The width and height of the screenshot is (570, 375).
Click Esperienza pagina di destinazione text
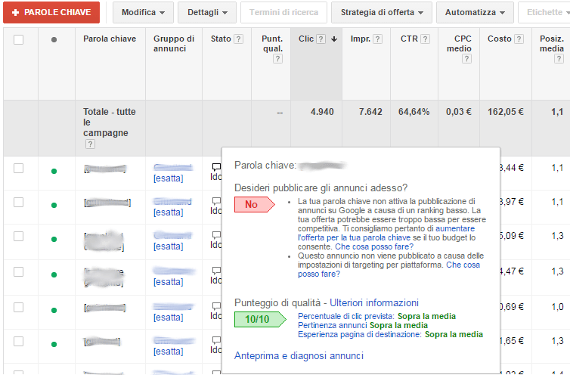360,334
